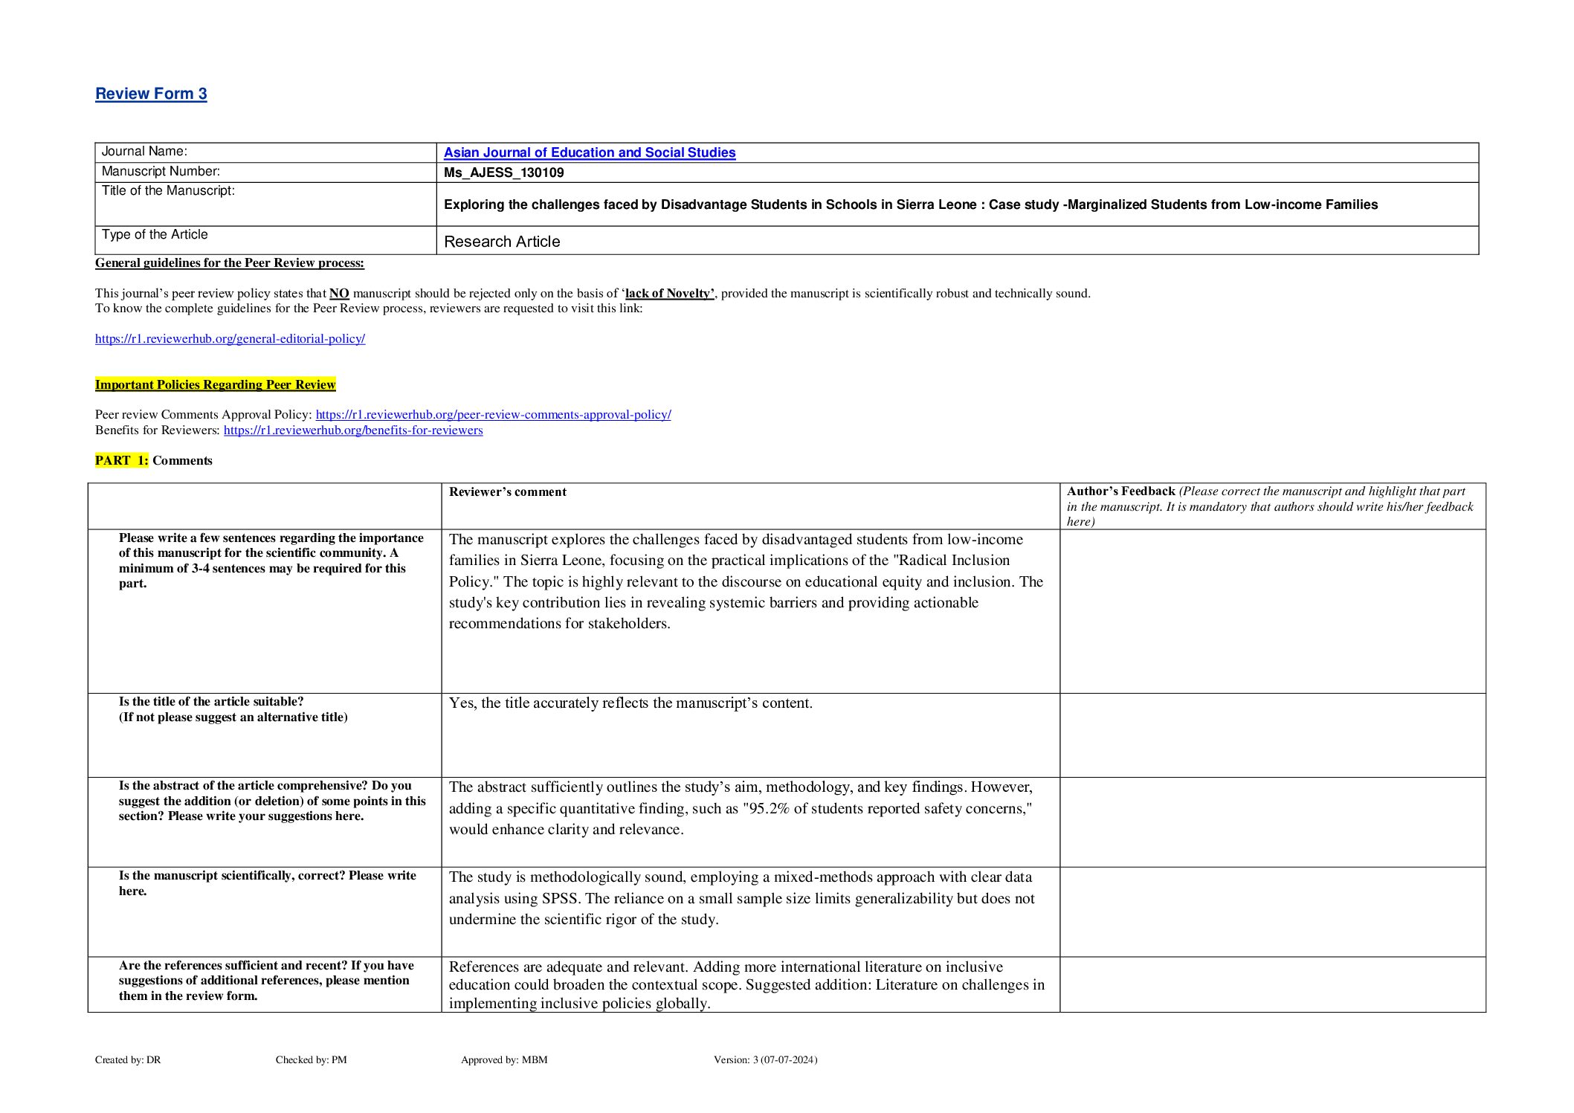
Task: Click reviewer comment about SPSS data analysis
Action: coord(741,898)
